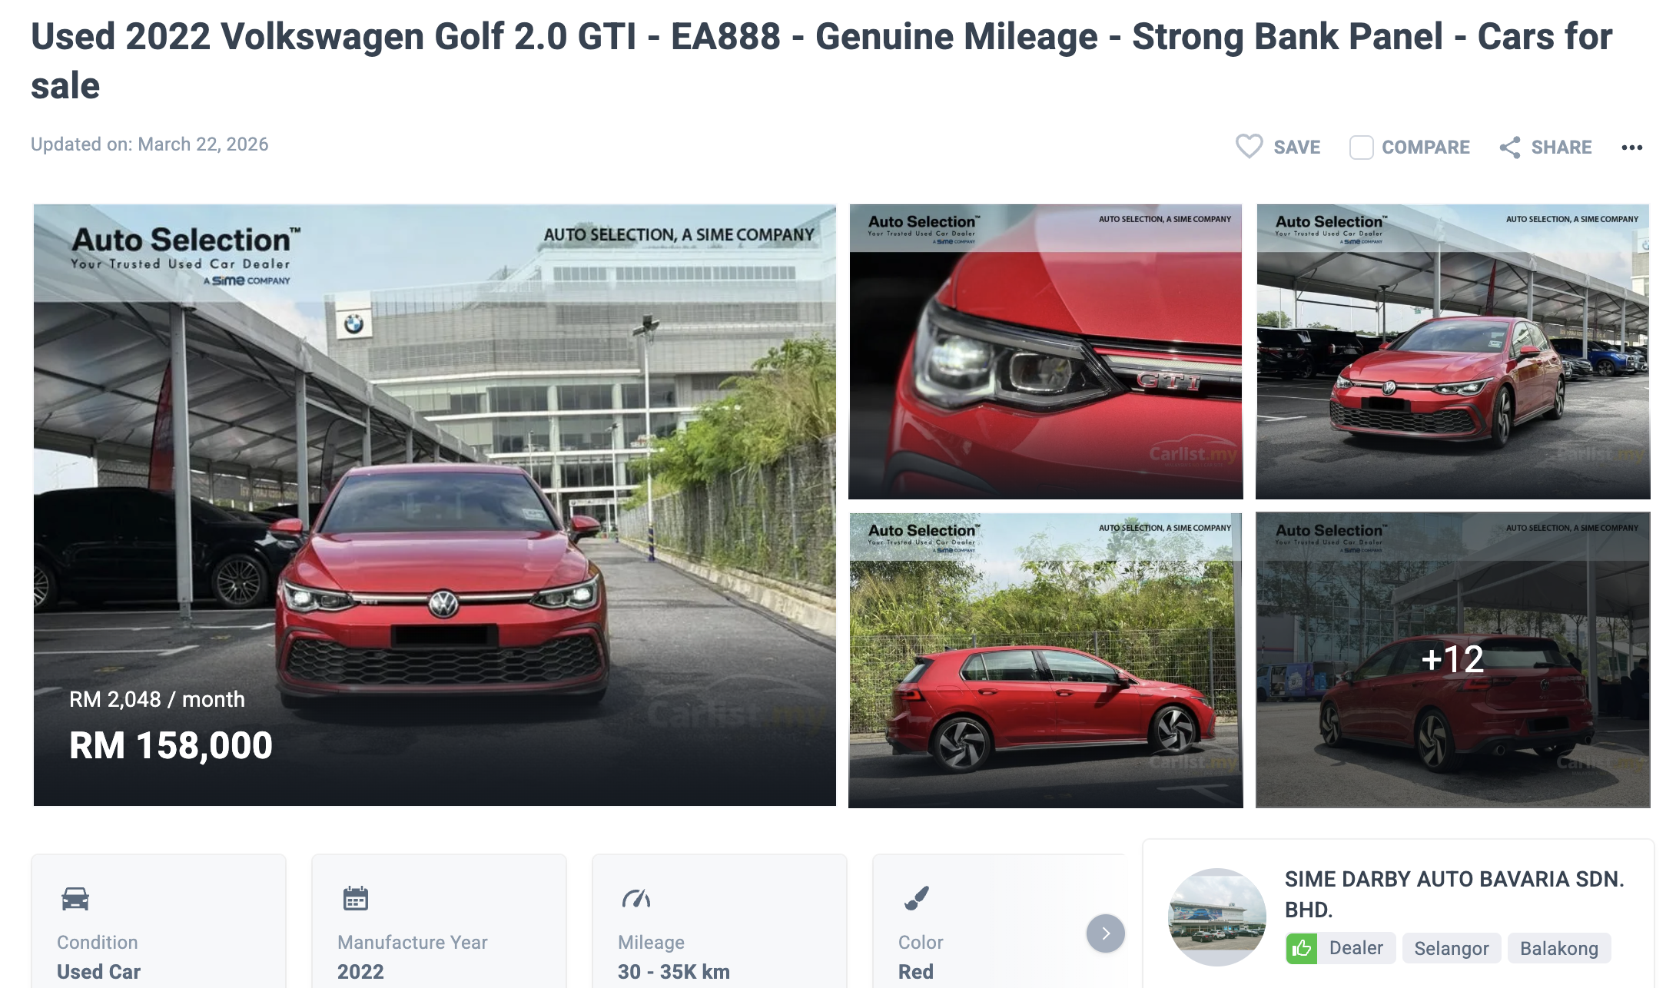Image resolution: width=1666 pixels, height=988 pixels.
Task: Open the side-profile hatchback photo
Action: pyautogui.click(x=1046, y=660)
